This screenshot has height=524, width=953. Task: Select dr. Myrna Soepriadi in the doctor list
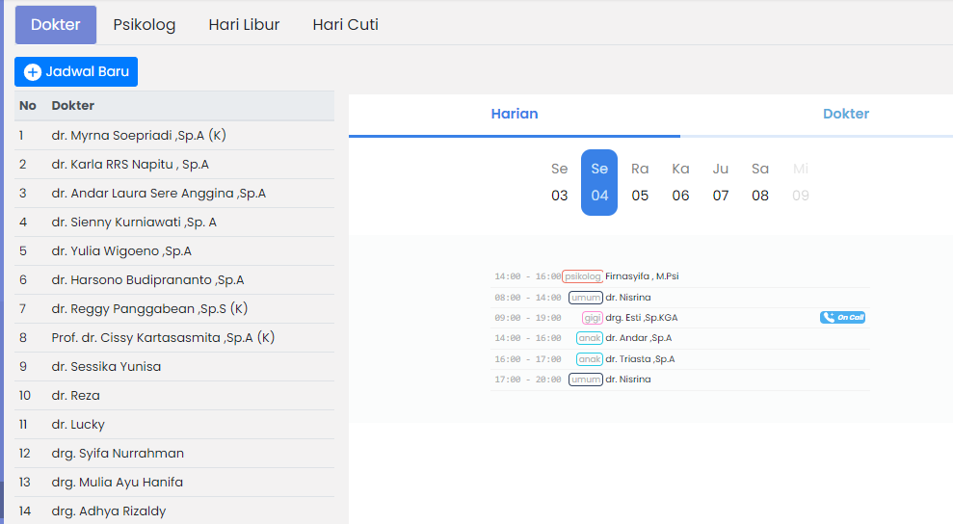(x=139, y=136)
